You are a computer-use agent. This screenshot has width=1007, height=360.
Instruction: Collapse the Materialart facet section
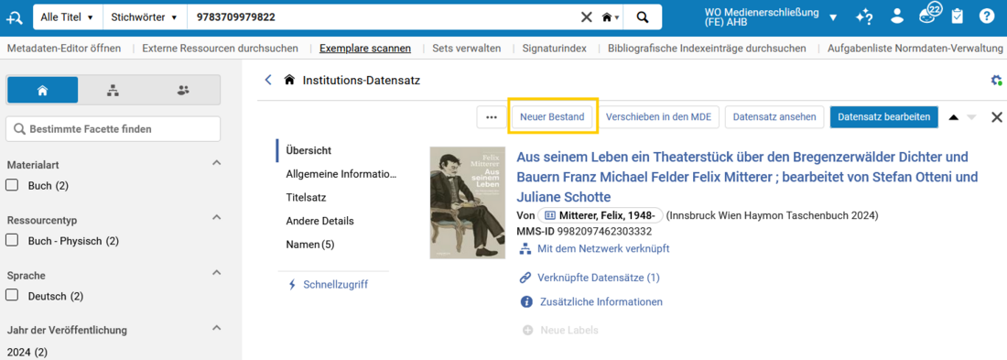(217, 163)
